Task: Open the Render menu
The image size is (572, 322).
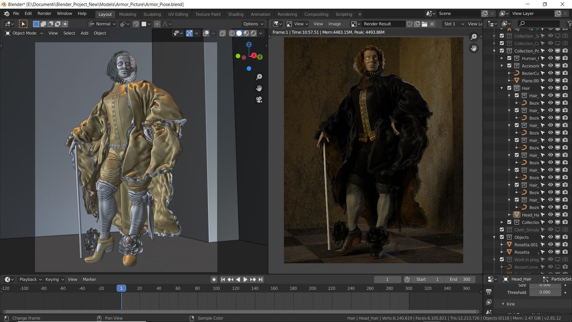Action: pyautogui.click(x=44, y=14)
